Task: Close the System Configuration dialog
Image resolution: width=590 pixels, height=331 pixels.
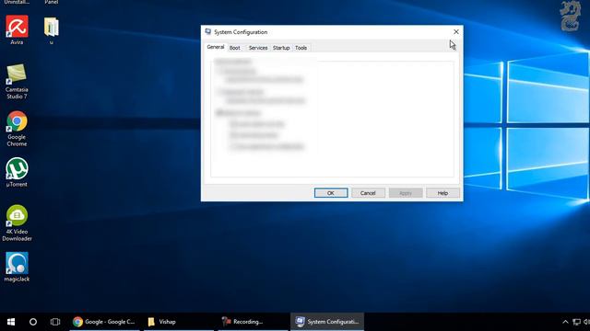Action: coord(456,32)
